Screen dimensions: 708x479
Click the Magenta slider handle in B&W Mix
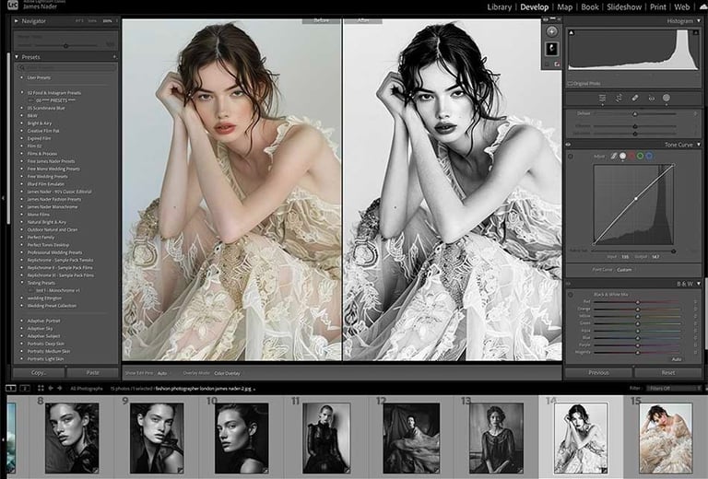click(x=638, y=352)
